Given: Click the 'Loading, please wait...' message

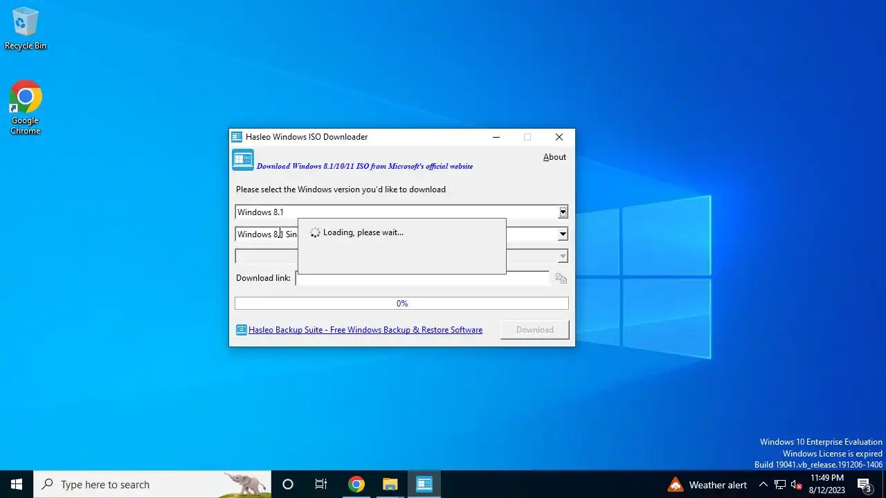Looking at the screenshot, I should (363, 232).
